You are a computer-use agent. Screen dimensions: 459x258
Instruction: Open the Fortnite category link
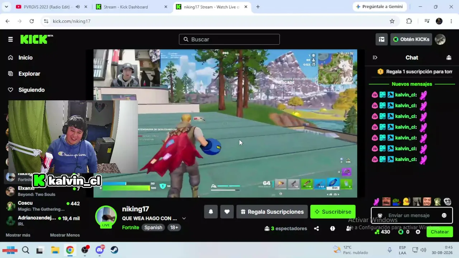[x=131, y=228]
